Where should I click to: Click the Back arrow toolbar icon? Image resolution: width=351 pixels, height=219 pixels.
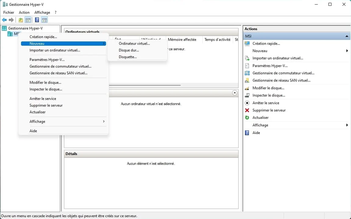point(4,20)
